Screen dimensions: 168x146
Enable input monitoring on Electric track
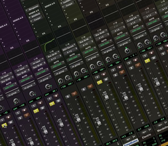tap(129, 63)
